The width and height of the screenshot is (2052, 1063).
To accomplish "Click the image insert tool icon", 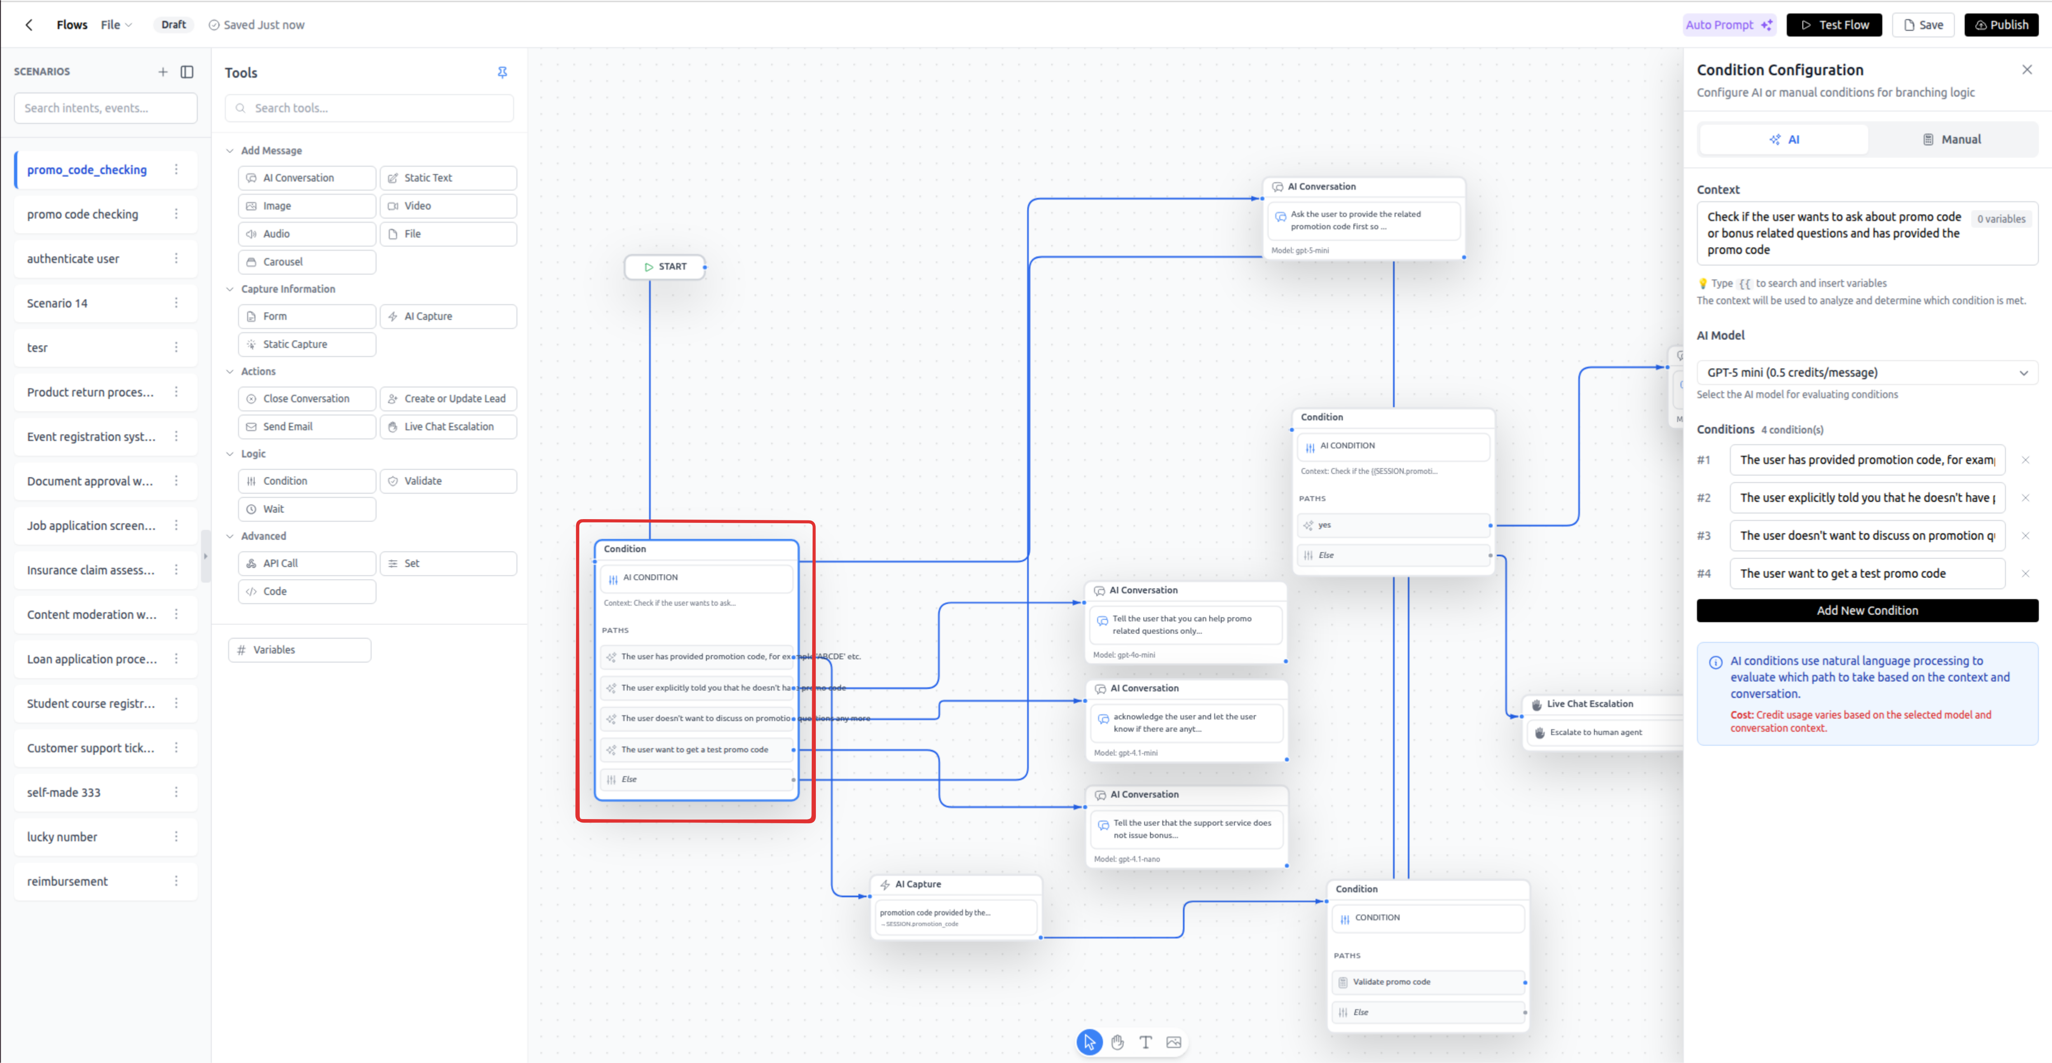I will tap(1174, 1042).
